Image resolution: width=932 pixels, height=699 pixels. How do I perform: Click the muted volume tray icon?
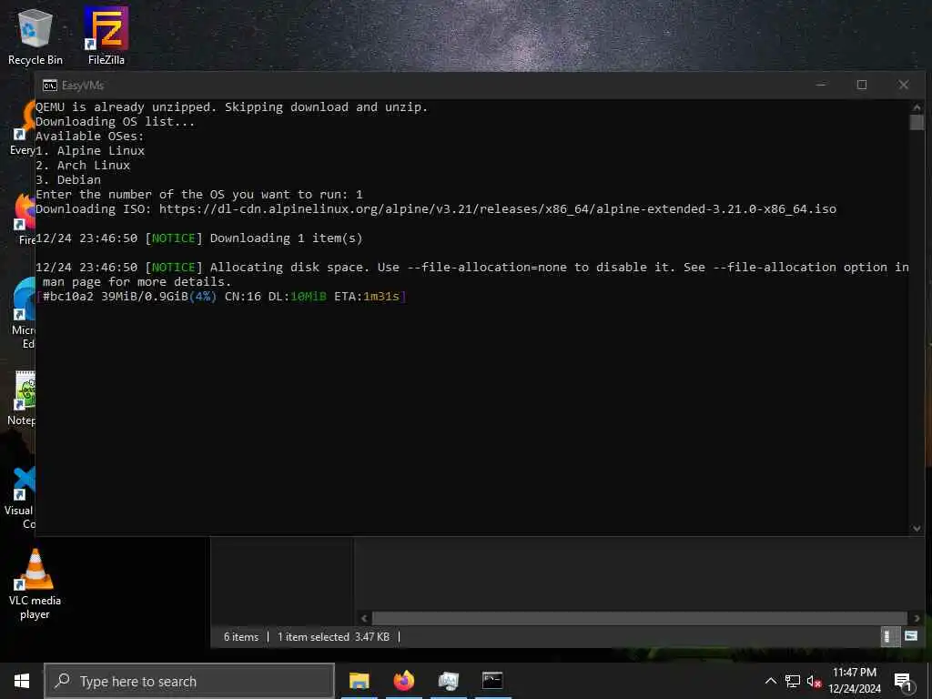tap(814, 681)
